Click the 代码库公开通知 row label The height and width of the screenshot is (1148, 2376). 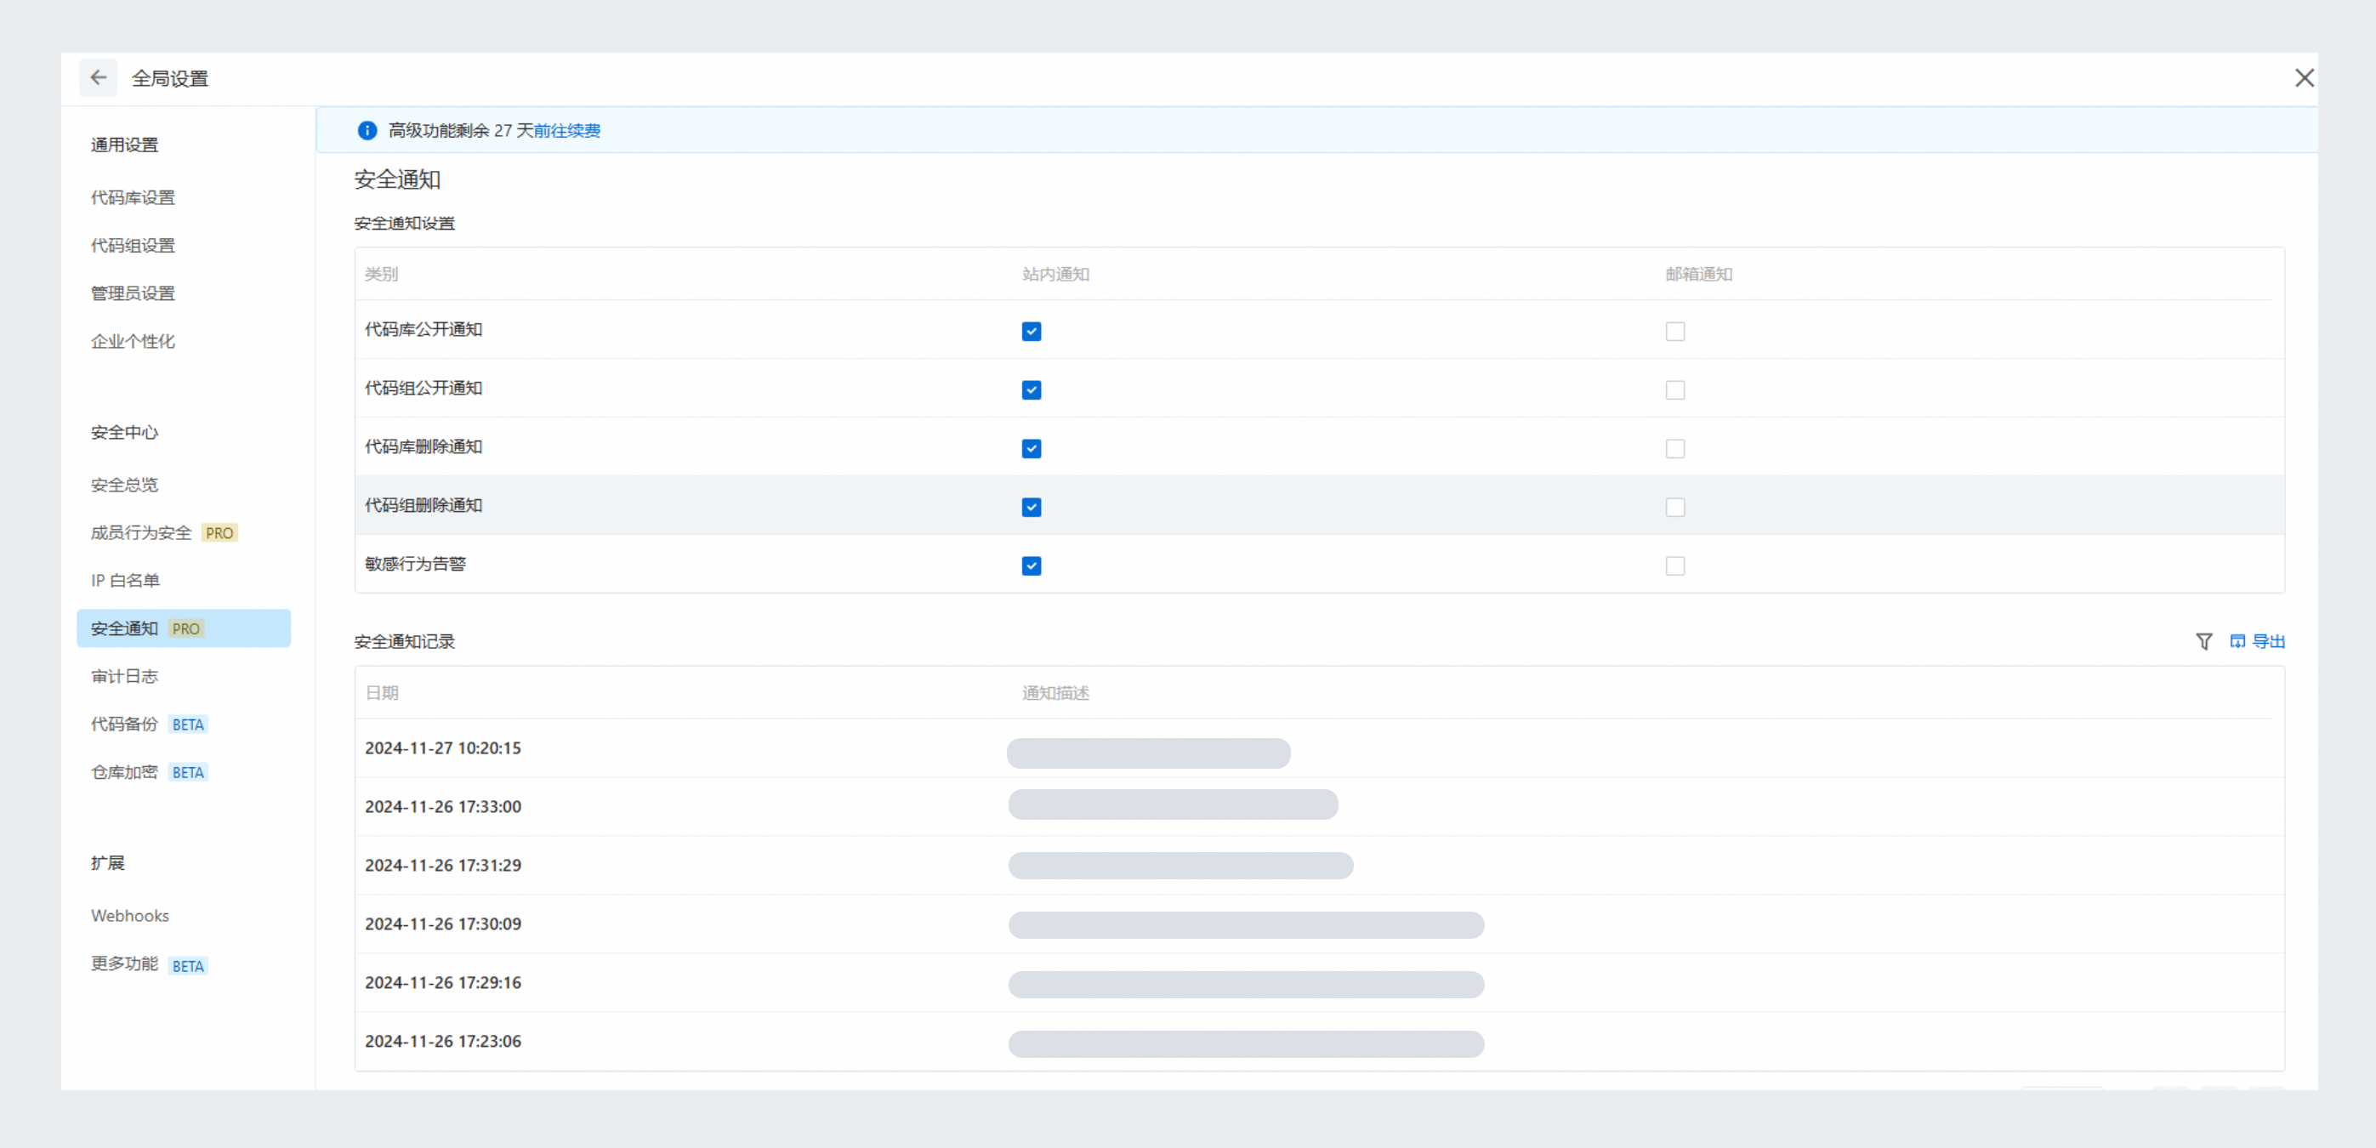click(423, 330)
